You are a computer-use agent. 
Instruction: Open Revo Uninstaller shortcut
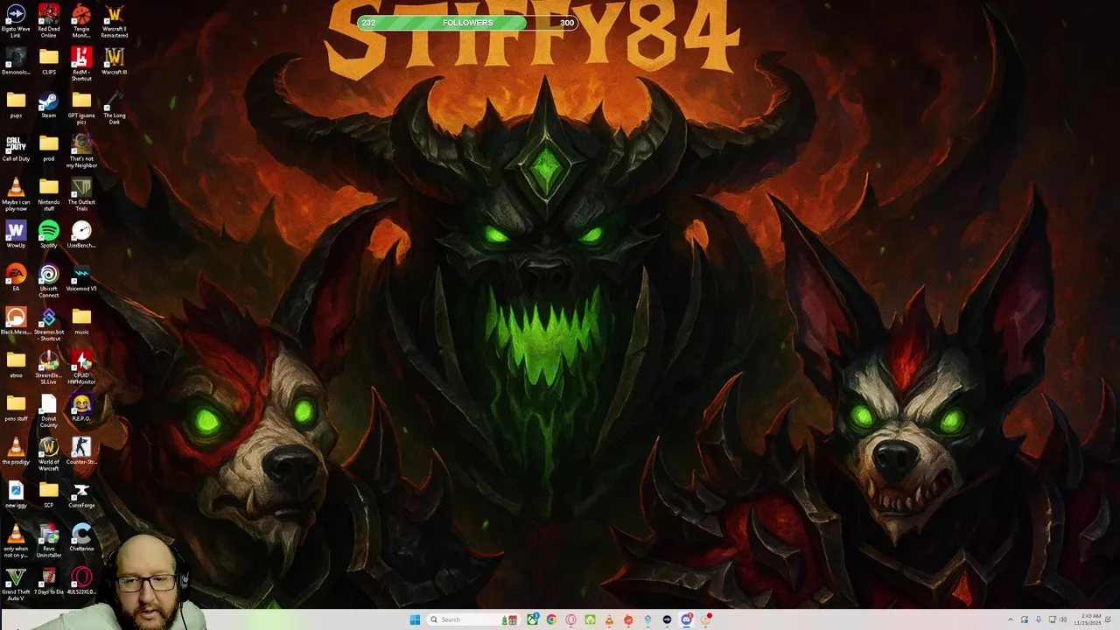point(48,541)
